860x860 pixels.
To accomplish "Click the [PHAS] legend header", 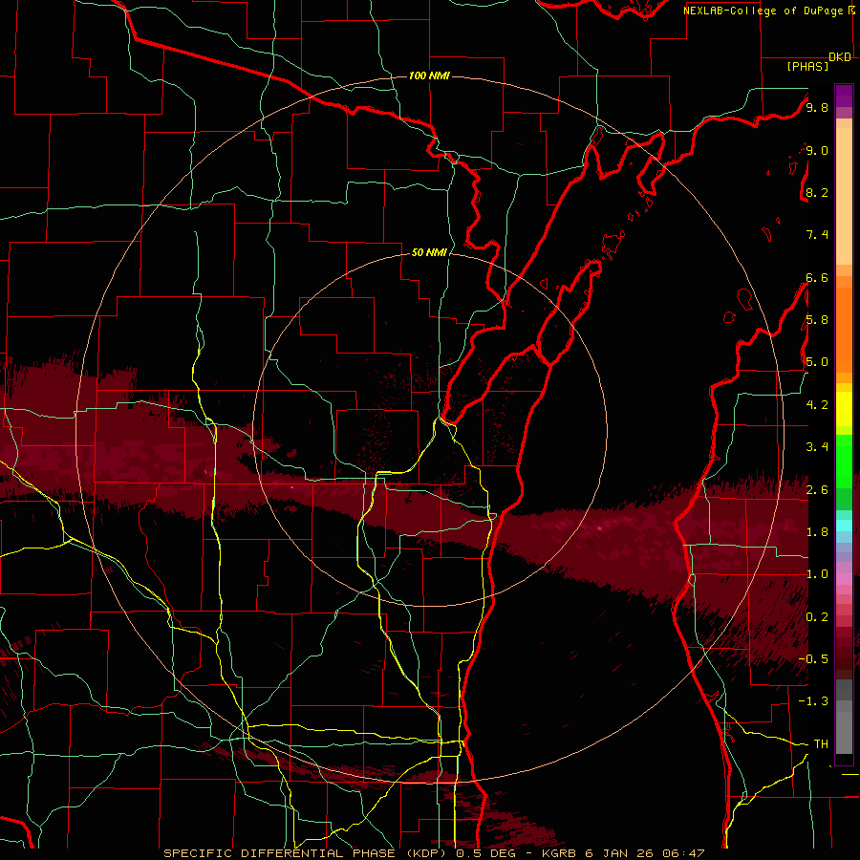I will 807,66.
